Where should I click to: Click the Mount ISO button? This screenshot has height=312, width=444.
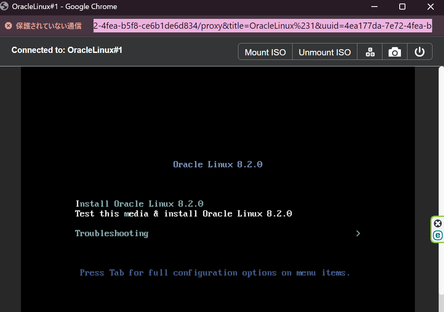265,52
